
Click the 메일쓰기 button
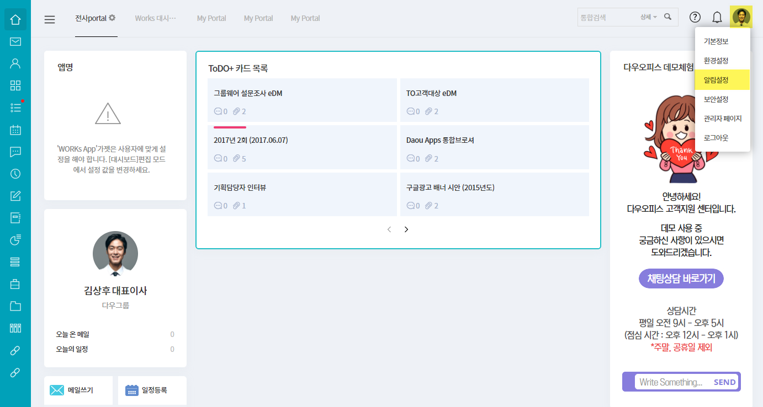[x=78, y=390]
